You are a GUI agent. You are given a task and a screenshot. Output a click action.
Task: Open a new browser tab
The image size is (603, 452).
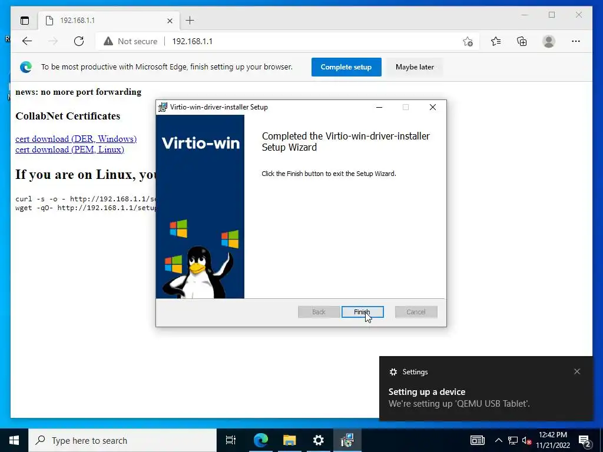[190, 21]
